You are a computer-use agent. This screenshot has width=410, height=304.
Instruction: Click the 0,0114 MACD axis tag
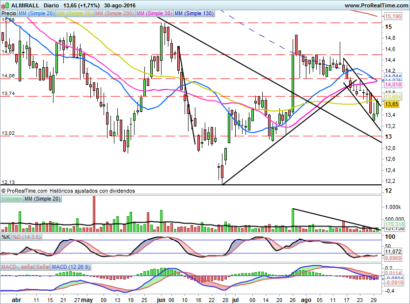[x=393, y=273]
